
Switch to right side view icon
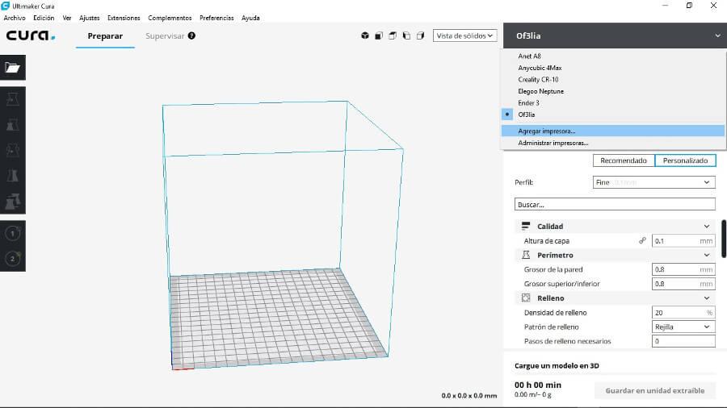pos(421,35)
